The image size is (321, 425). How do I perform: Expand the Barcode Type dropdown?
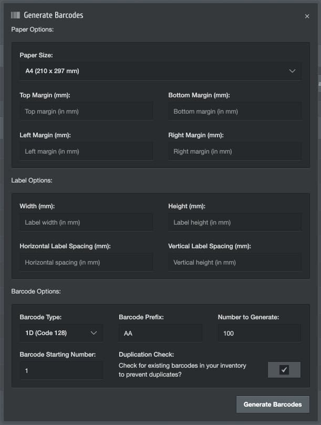[x=61, y=333]
